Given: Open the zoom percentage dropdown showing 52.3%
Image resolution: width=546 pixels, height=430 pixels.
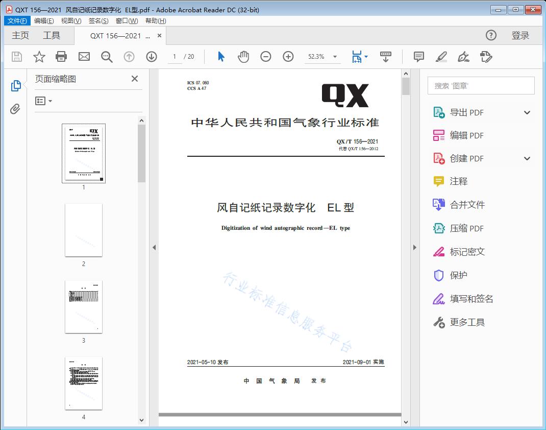Looking at the screenshot, I should click(322, 57).
